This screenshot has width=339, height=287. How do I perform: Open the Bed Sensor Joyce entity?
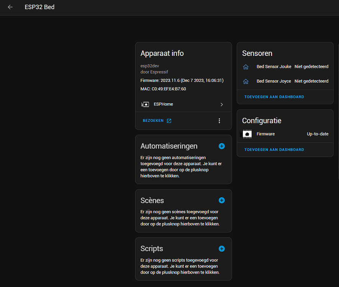tap(273, 81)
